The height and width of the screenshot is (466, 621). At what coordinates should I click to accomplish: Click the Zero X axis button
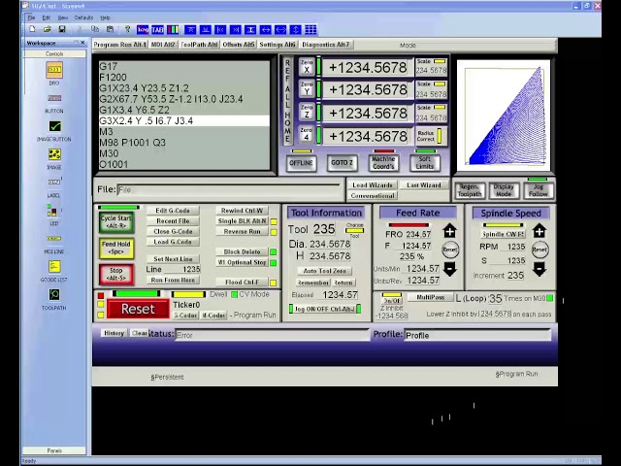pos(307,67)
